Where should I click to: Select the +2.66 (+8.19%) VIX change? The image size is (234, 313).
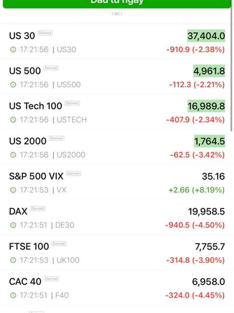[x=197, y=190]
